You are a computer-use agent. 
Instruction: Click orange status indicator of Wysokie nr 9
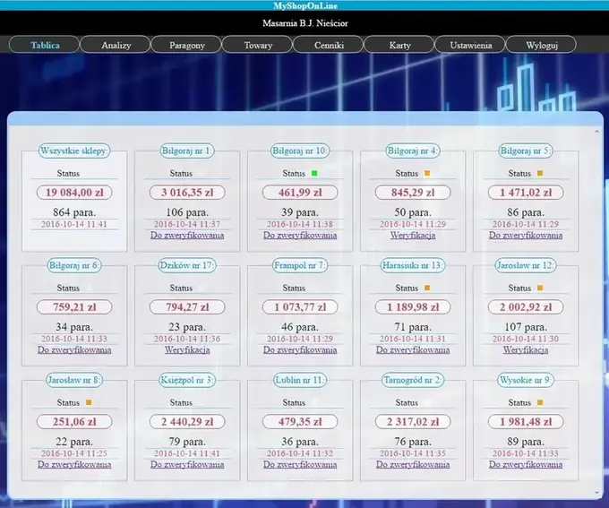tap(540, 402)
